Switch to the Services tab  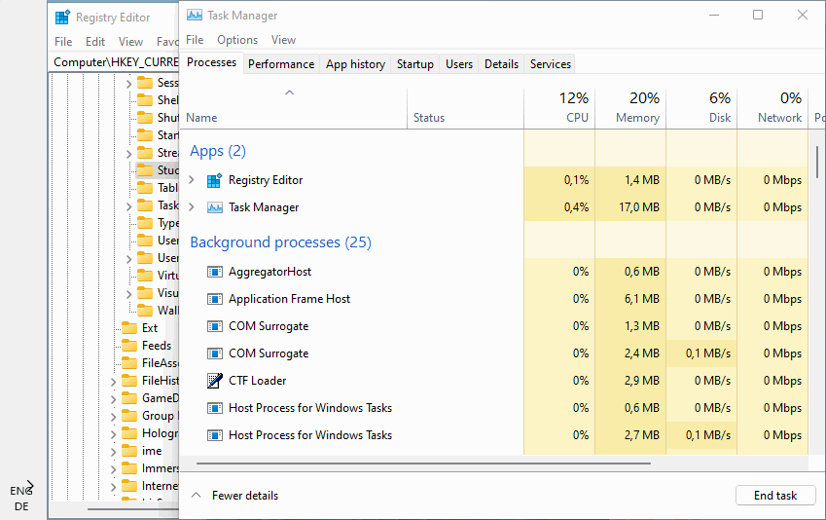[x=551, y=64]
